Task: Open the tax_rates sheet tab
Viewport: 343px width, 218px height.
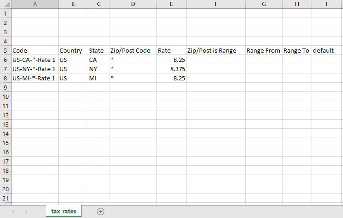Action: tap(64, 211)
